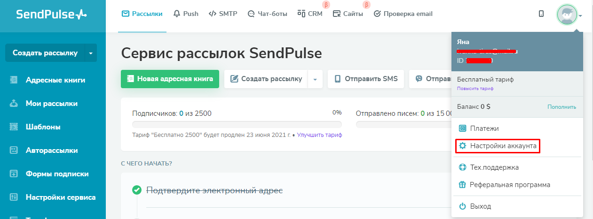The height and width of the screenshot is (219, 593).
Task: Click the green New address book button
Action: pos(170,79)
